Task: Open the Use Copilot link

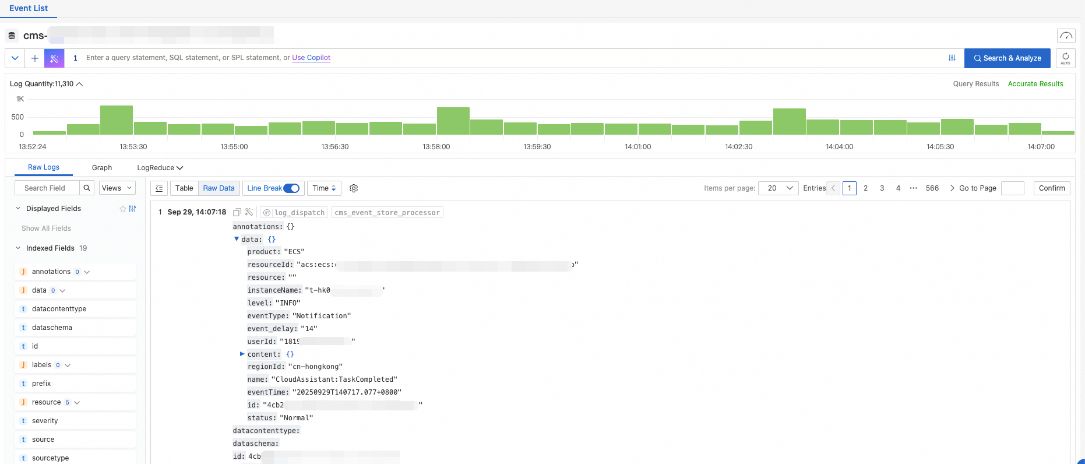Action: point(311,58)
